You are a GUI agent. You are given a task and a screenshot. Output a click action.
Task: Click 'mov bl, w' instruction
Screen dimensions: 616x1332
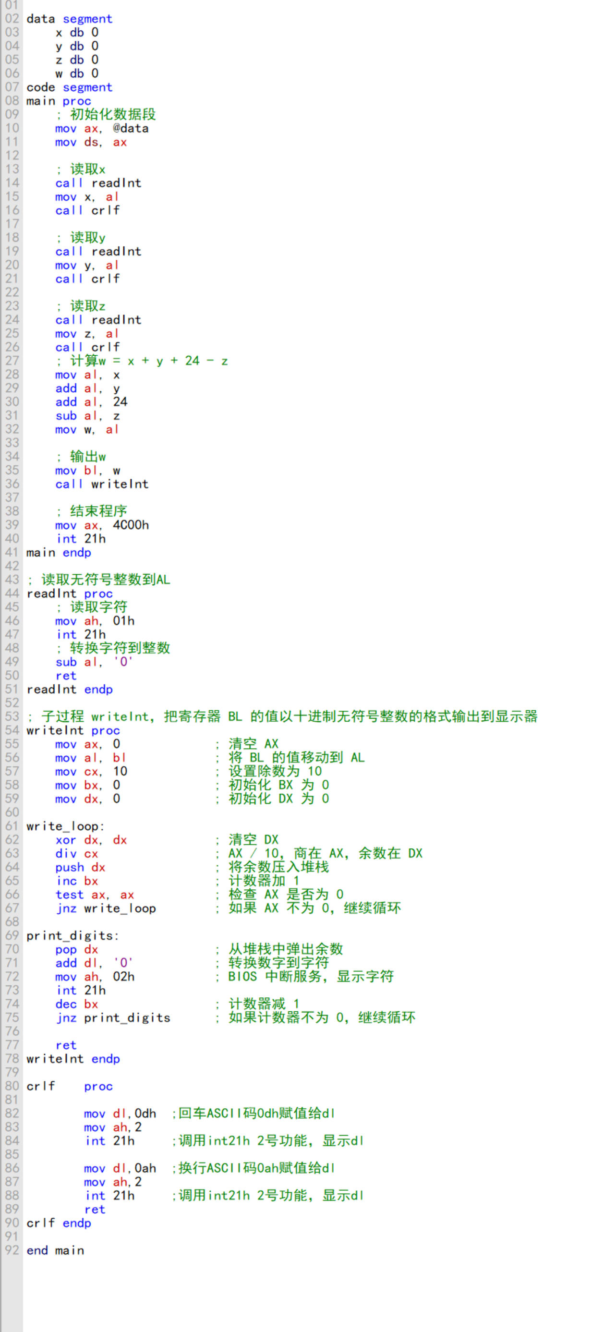click(87, 471)
